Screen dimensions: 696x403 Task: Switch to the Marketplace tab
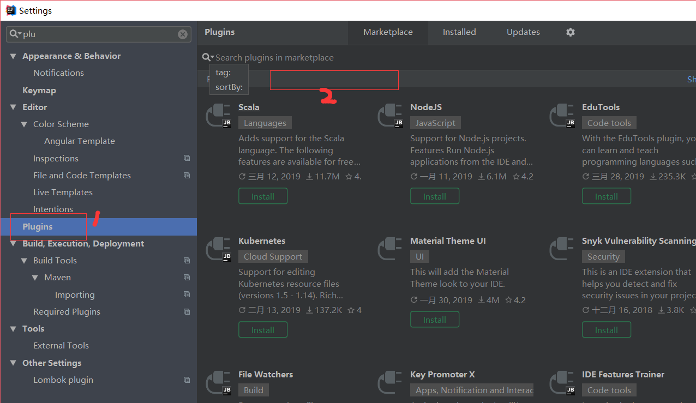[x=388, y=32]
